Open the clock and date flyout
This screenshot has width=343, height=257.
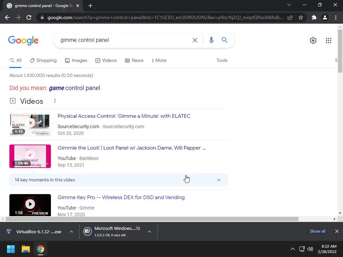327,249
